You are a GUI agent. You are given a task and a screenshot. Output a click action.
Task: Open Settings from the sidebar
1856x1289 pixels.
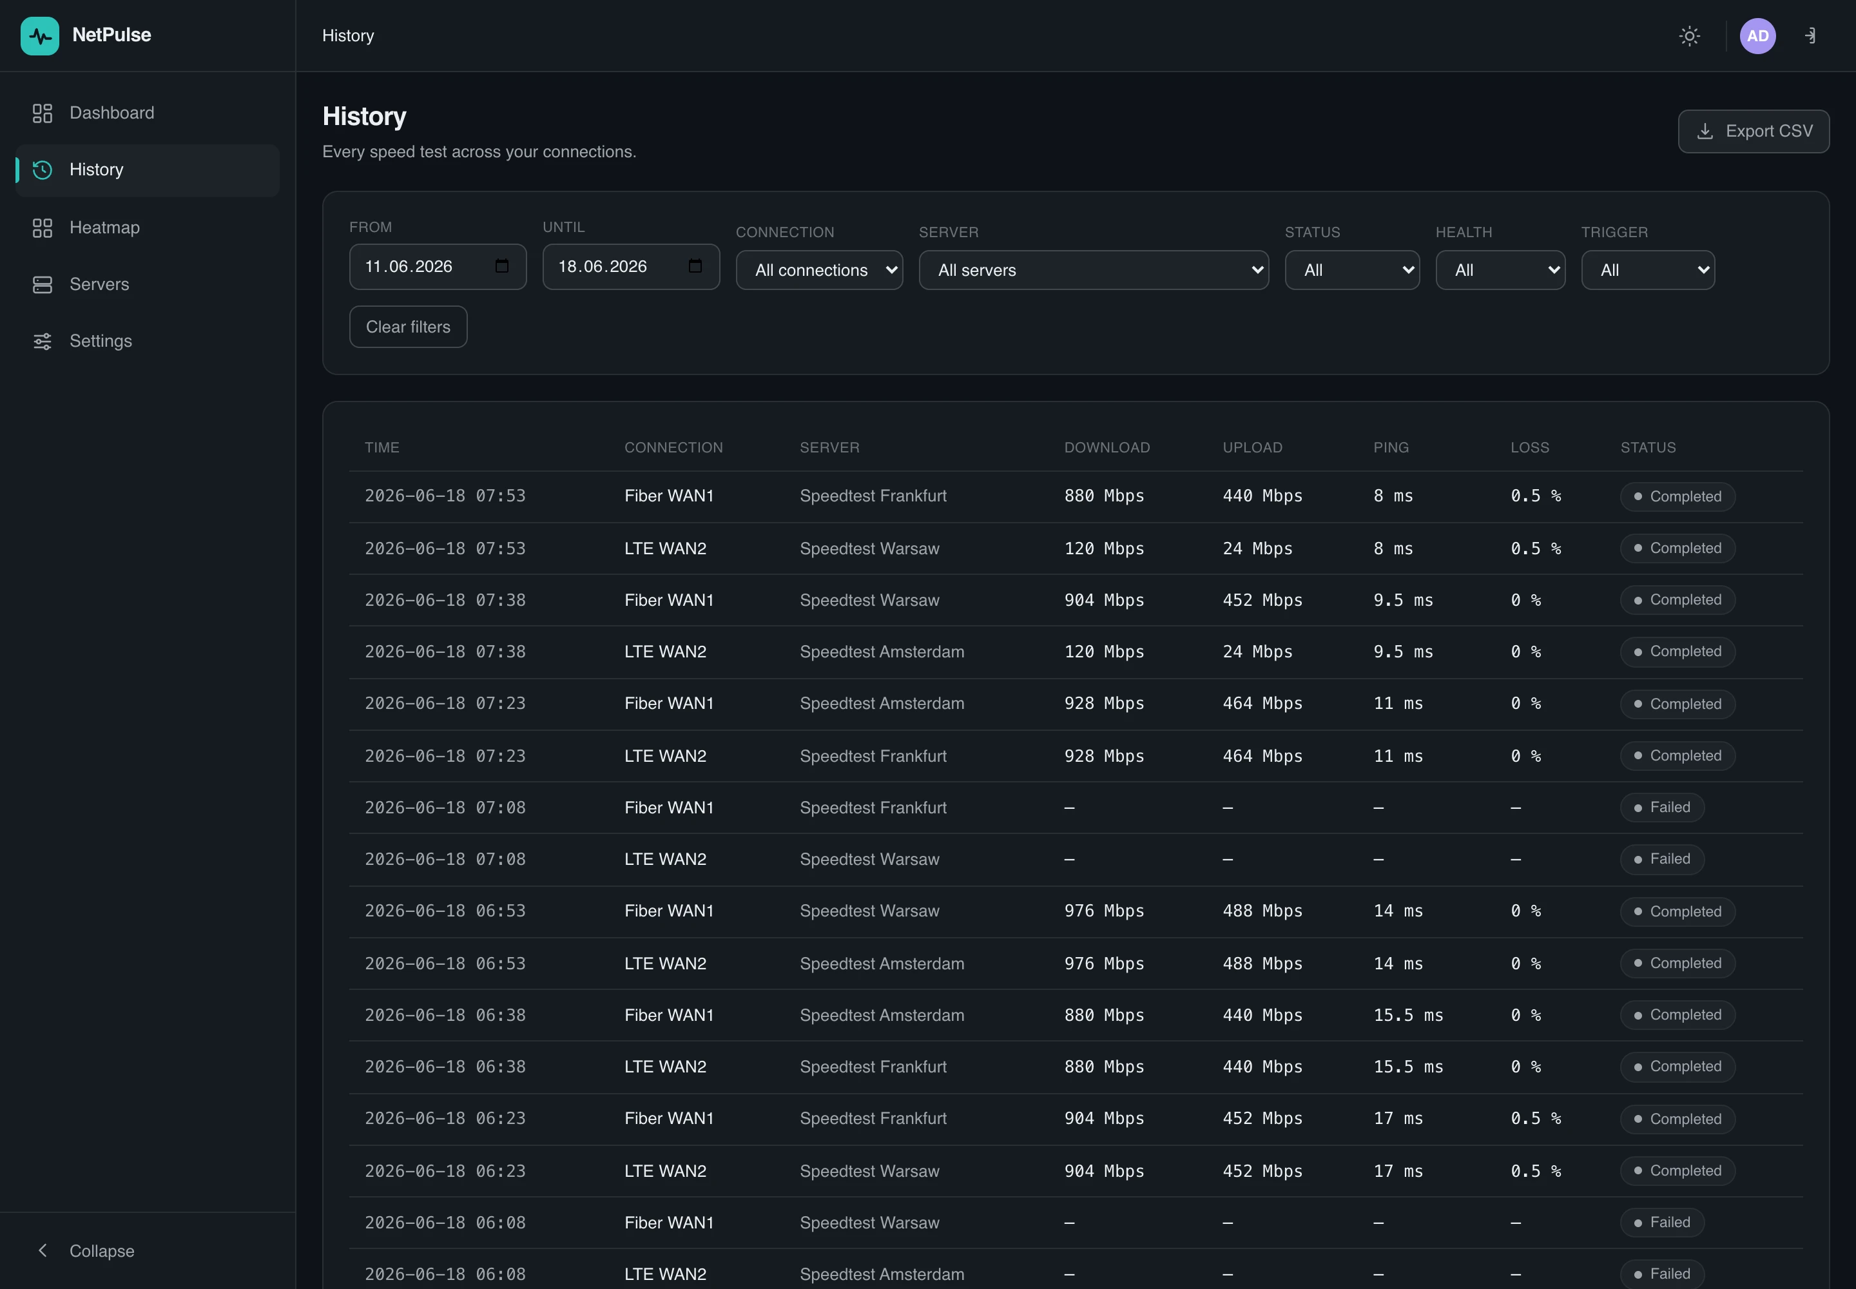[148, 341]
